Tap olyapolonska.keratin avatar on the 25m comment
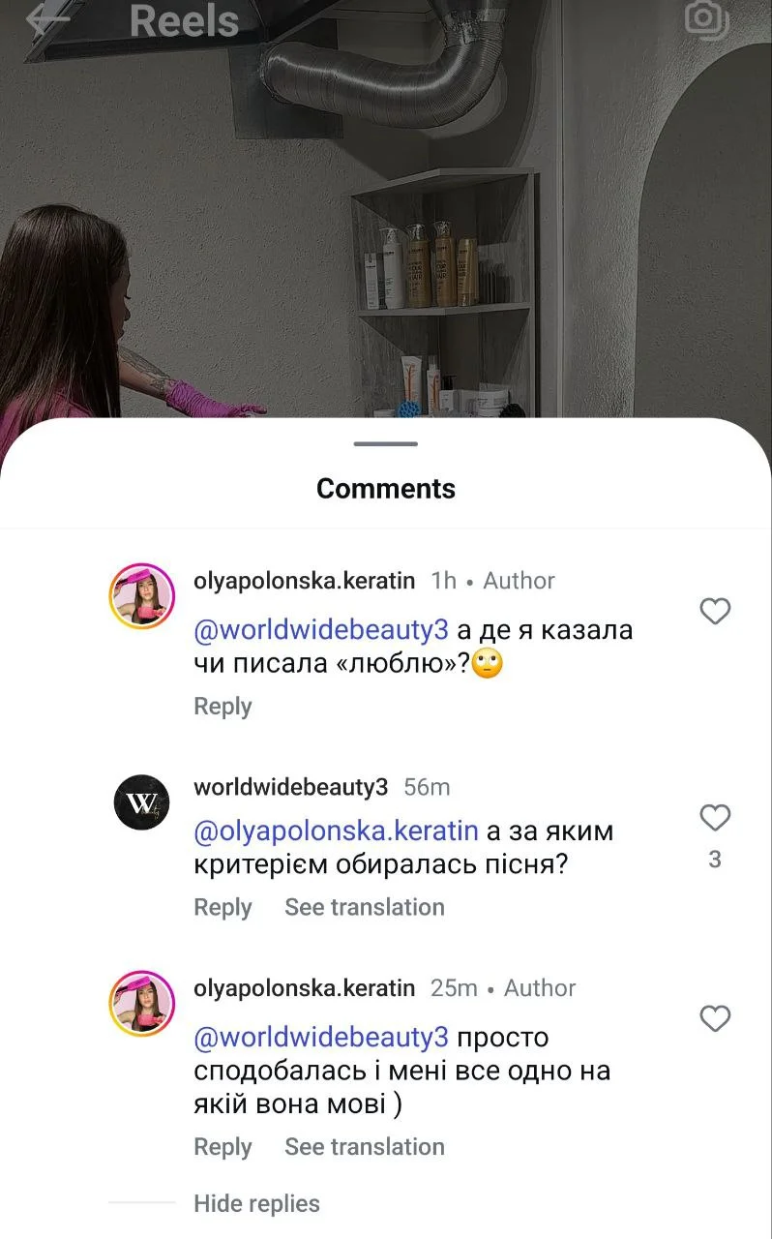 tap(141, 1004)
